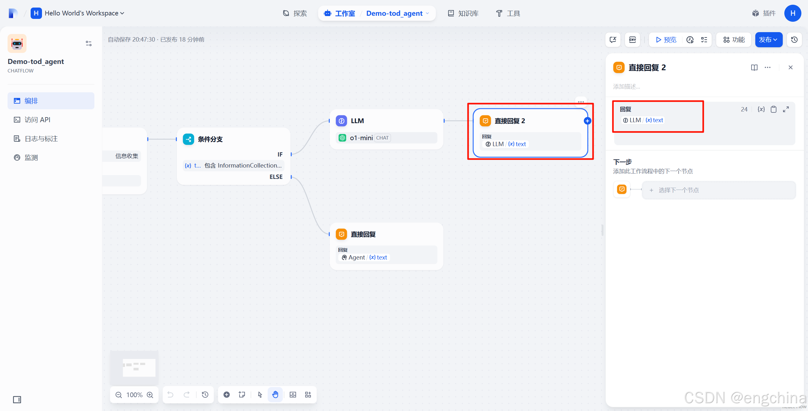Organize nodes layout icon
808x411 pixels.
coord(308,395)
